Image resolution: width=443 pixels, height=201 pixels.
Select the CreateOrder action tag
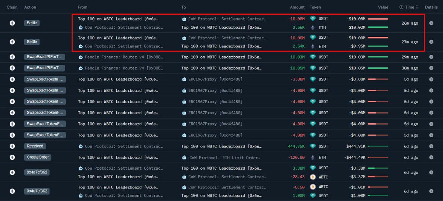38,157
